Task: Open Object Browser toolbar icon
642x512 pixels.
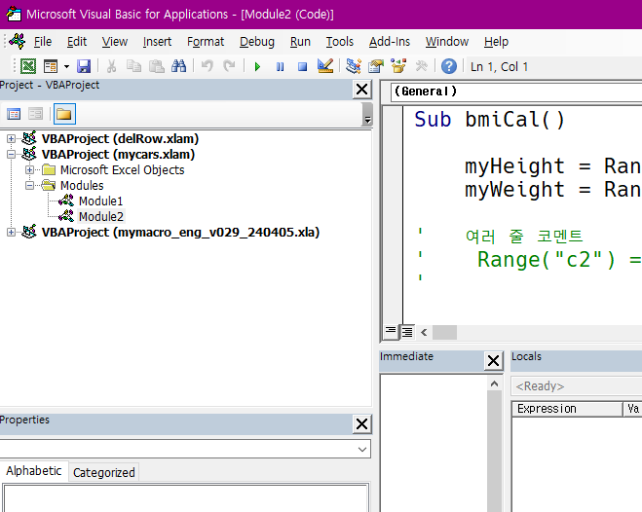Action: 398,66
